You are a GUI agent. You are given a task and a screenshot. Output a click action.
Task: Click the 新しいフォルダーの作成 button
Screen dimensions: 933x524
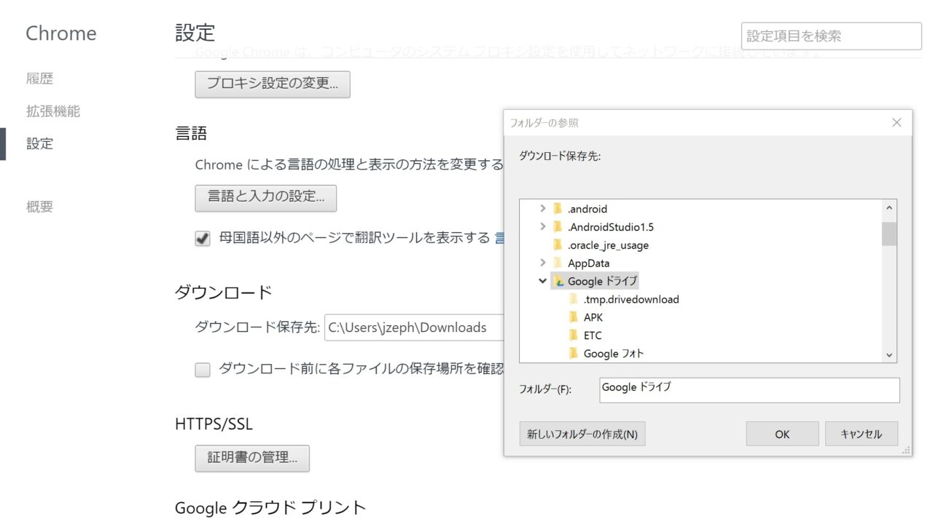[x=582, y=434]
